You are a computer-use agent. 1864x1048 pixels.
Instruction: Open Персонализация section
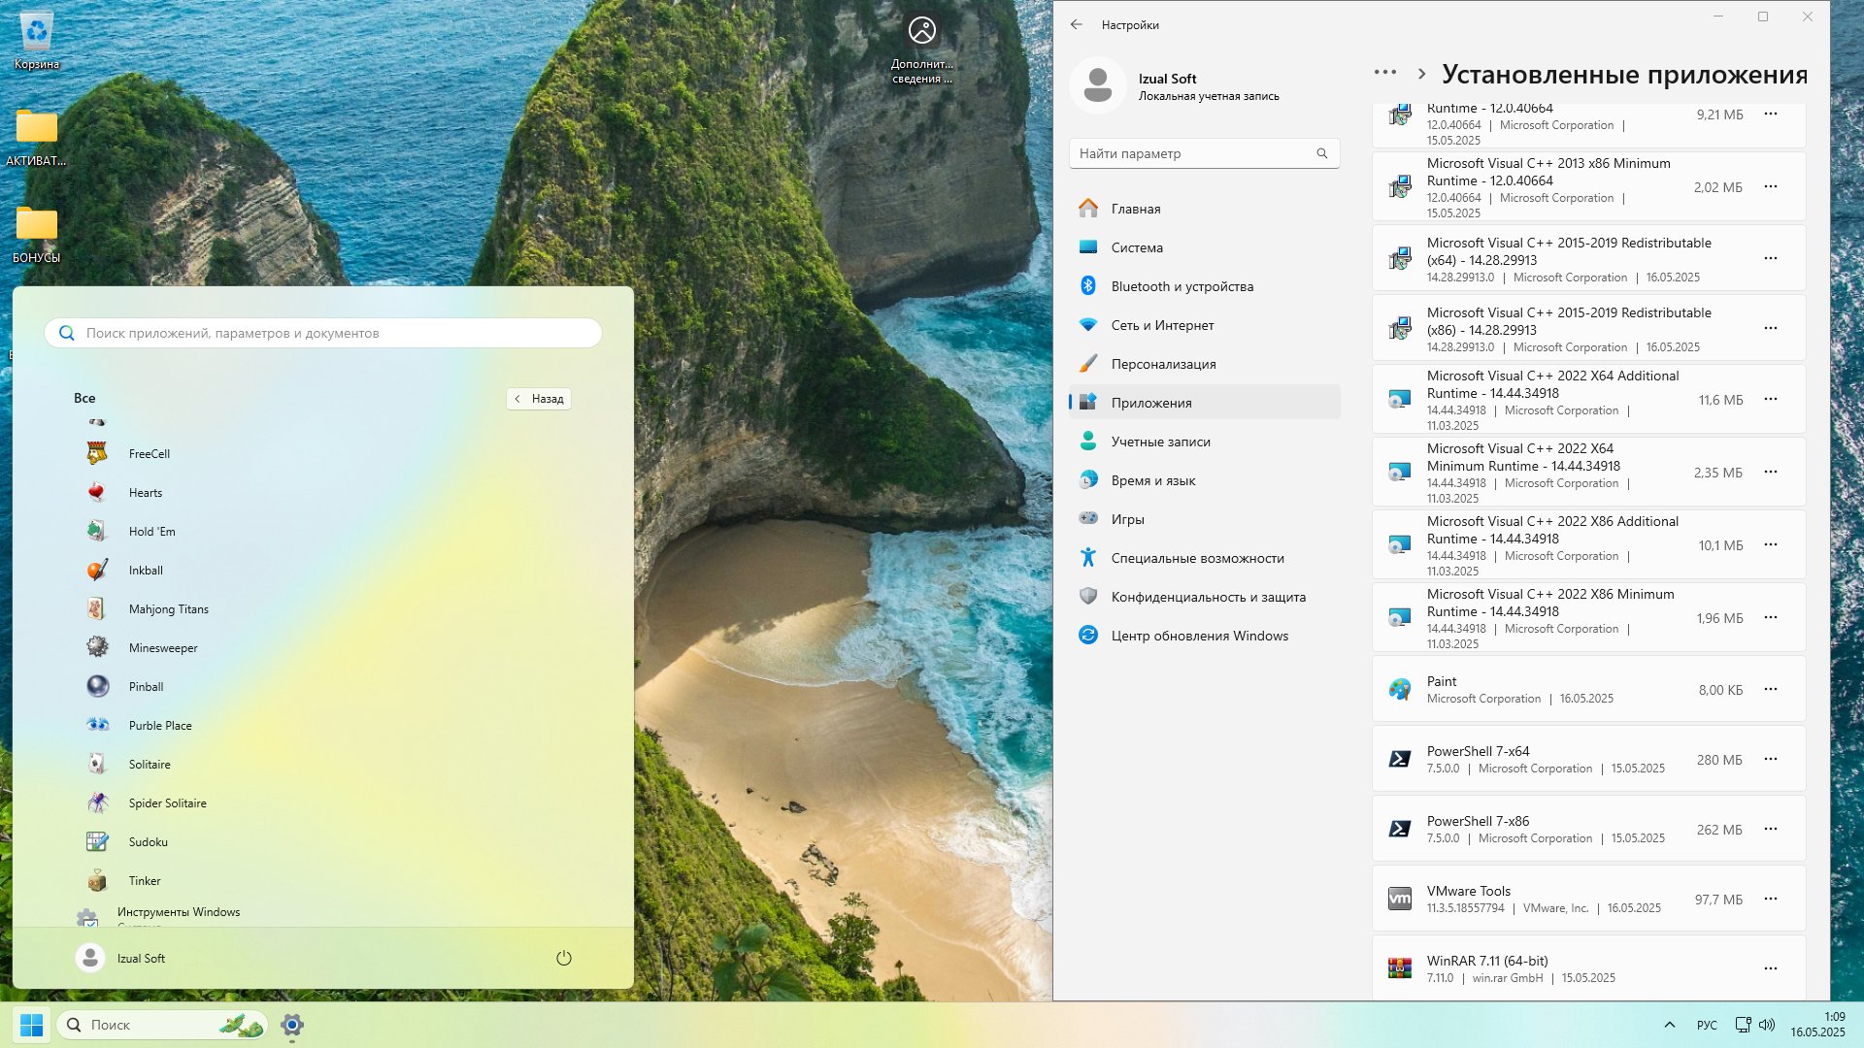[1205, 364]
